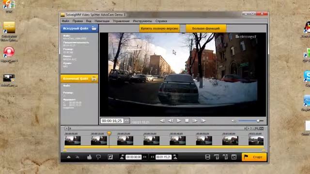The width and height of the screenshot is (310, 174).
Task: Click timeline scrollbar left arrow
Action: pyautogui.click(x=66, y=129)
